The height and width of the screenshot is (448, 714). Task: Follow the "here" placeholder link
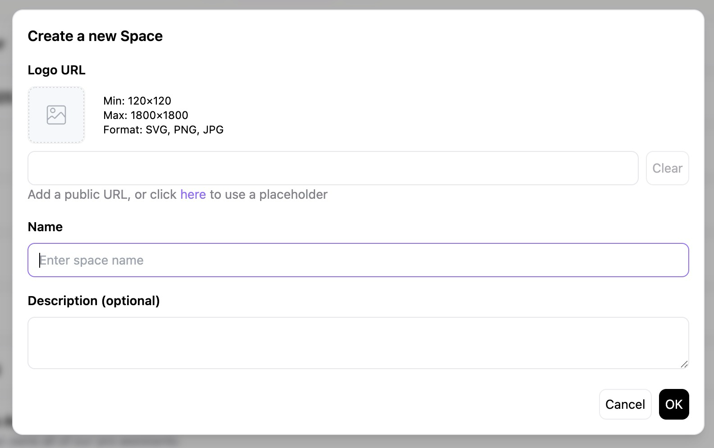point(193,194)
